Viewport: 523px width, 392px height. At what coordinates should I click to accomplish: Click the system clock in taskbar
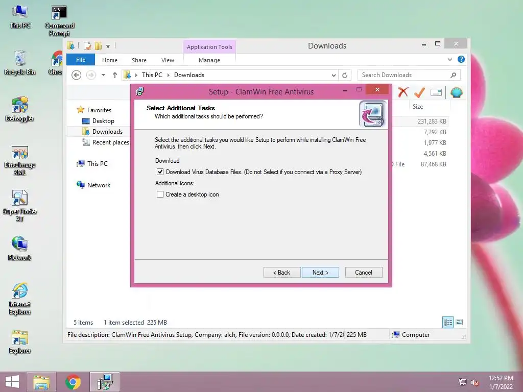pos(501,382)
